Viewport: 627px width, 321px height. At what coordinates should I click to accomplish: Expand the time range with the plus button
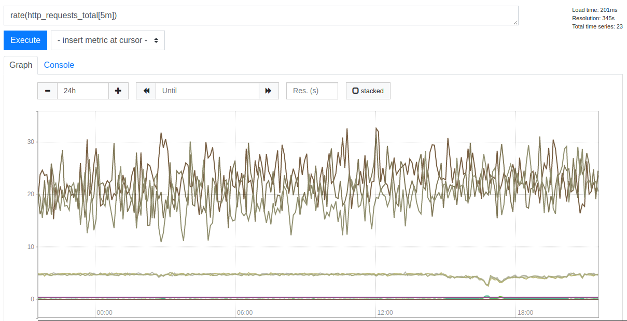118,91
